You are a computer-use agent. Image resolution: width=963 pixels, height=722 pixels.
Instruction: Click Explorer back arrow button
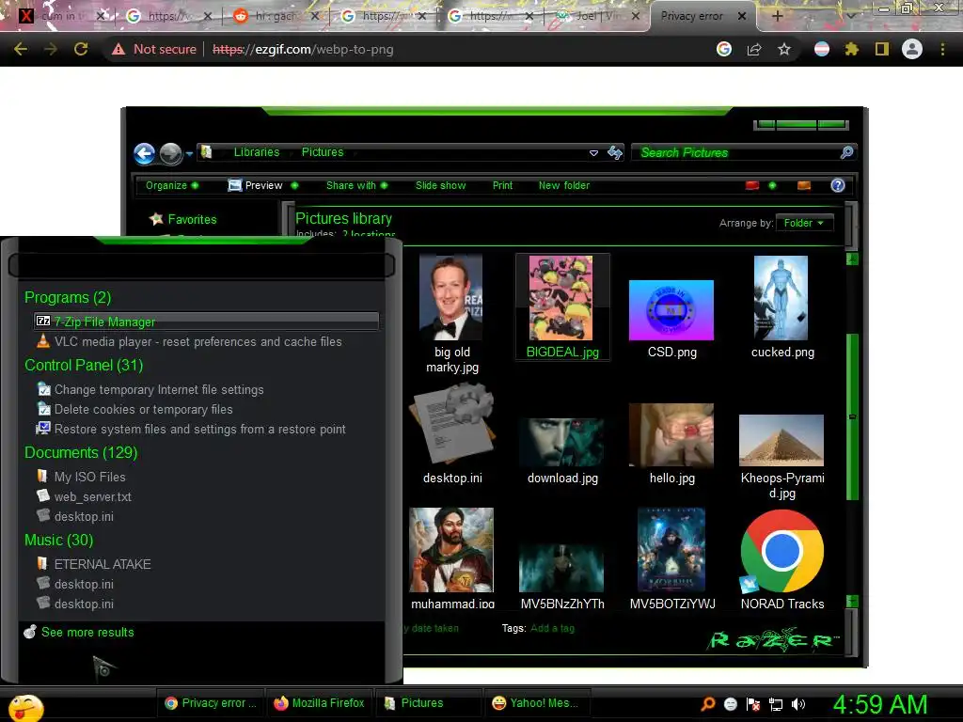[144, 153]
